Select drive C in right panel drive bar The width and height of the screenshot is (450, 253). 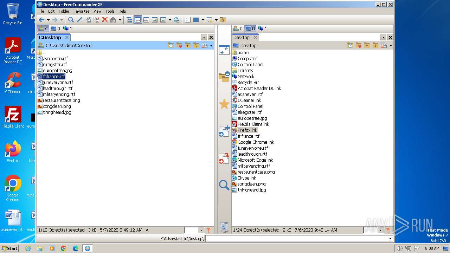click(x=238, y=28)
